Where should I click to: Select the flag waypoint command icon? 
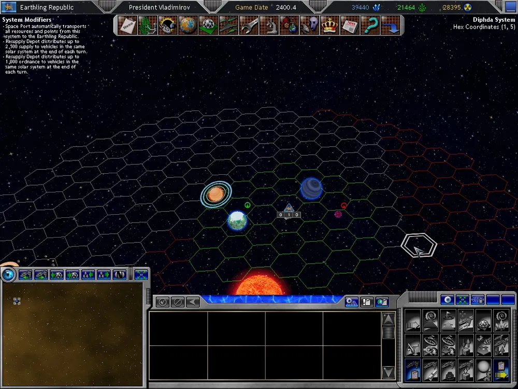coord(448,320)
